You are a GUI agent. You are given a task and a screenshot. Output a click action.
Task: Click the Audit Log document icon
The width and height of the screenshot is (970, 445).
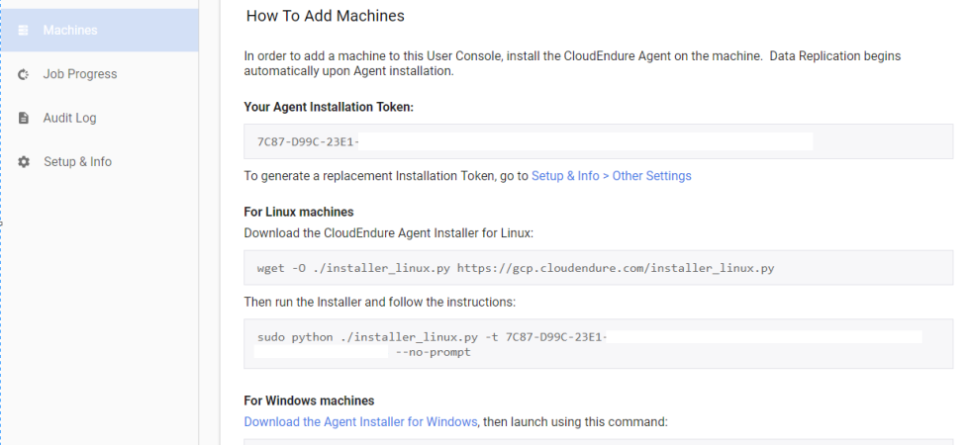pos(24,118)
